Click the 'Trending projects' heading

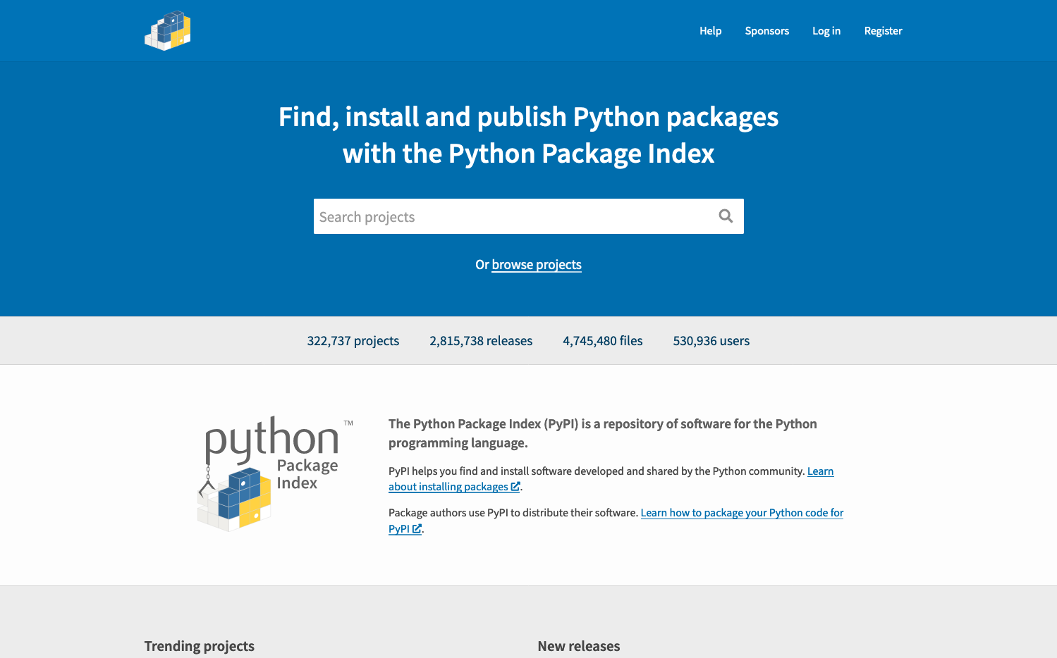(199, 646)
